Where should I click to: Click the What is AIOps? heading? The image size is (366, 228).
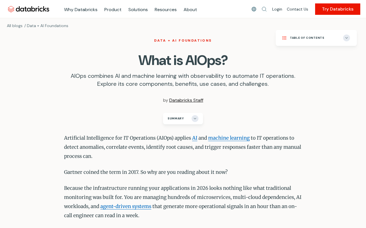click(x=183, y=60)
